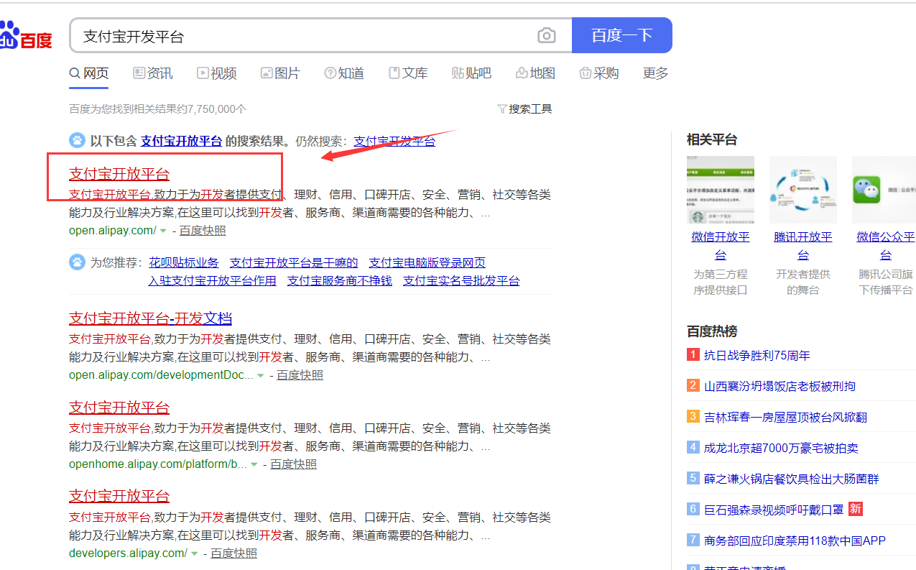Screen dimensions: 916x570
Task: Click recommended link 支付宝服务商不挣钱
Action: point(340,281)
